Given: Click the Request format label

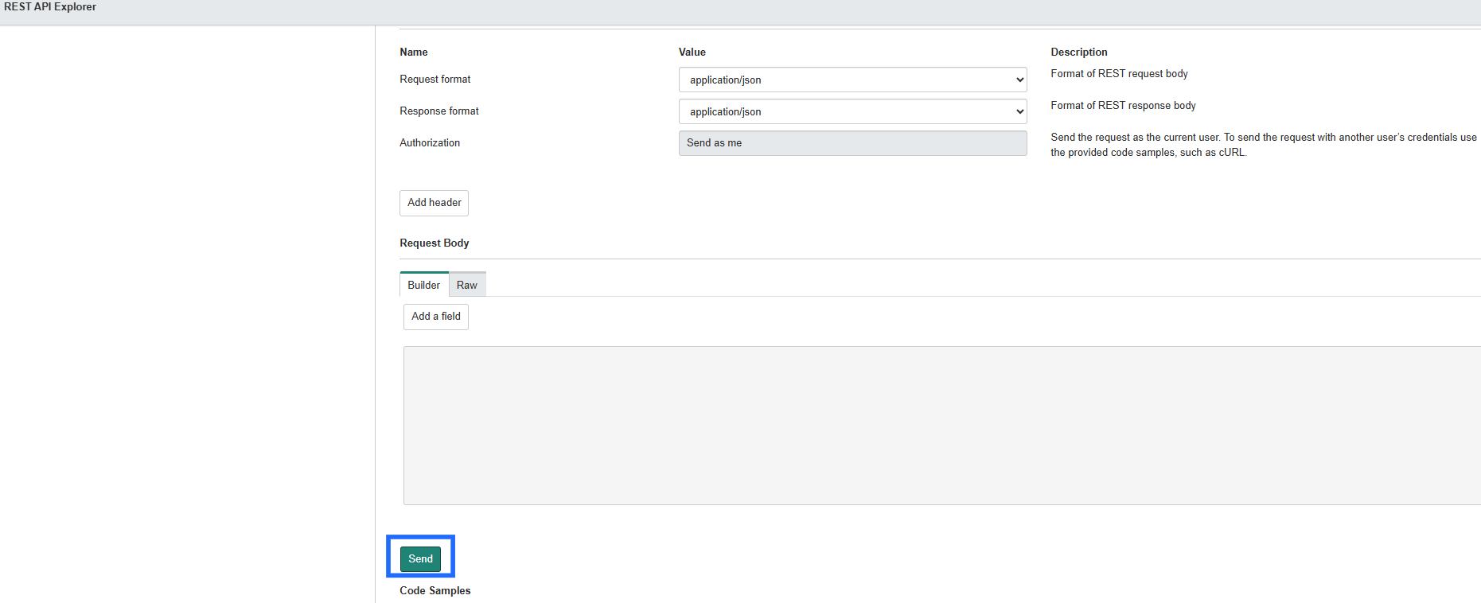Looking at the screenshot, I should pos(435,80).
